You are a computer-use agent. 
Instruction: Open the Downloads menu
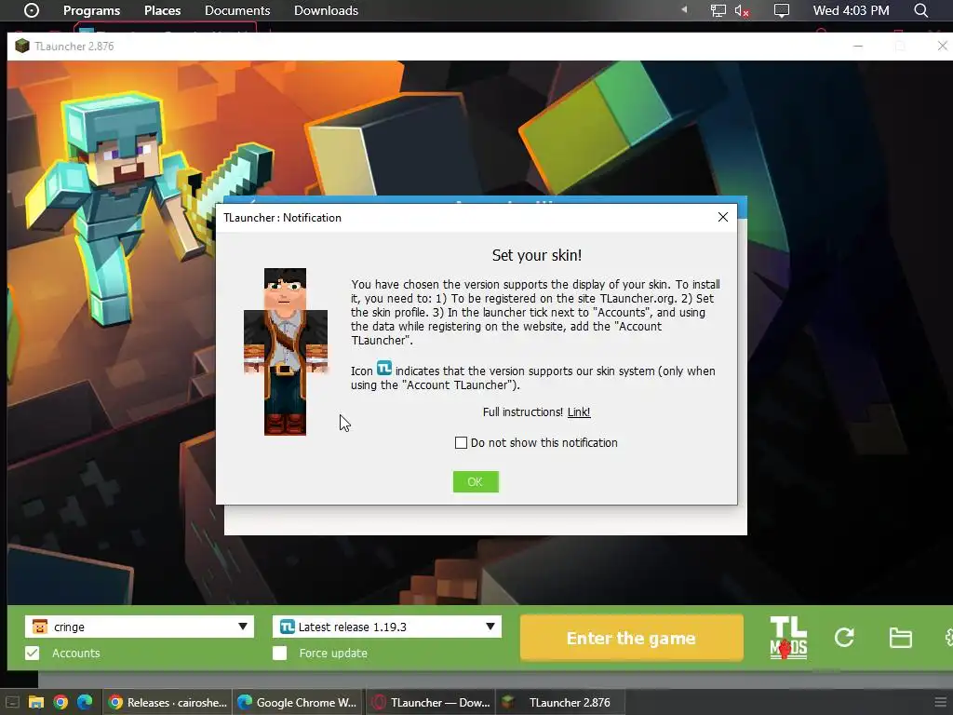coord(326,10)
